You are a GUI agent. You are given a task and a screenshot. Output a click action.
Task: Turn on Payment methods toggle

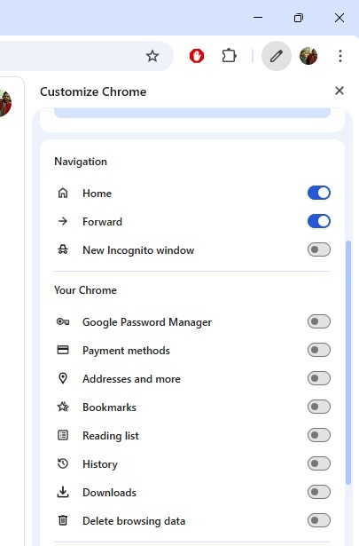click(x=319, y=350)
